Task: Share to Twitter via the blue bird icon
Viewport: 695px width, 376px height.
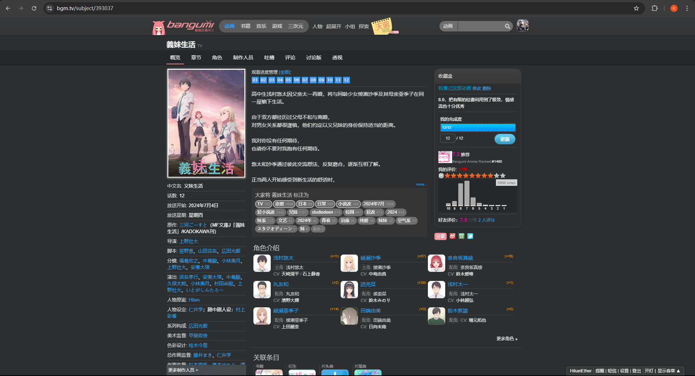Action: click(470, 236)
